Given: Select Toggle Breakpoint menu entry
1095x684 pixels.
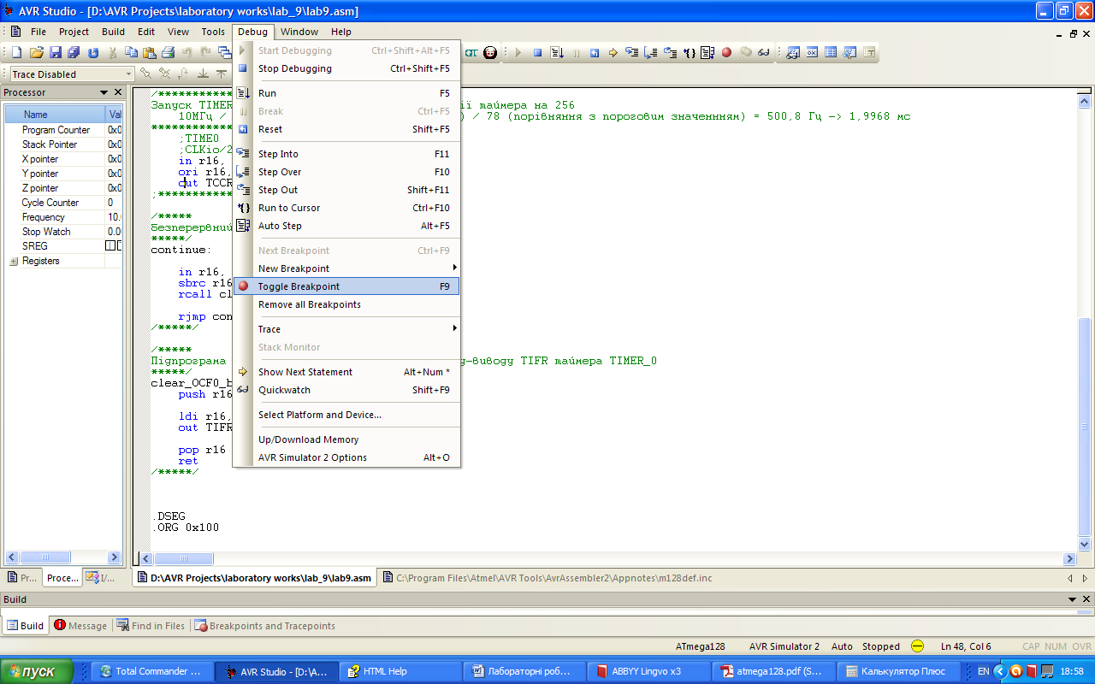Looking at the screenshot, I should 346,286.
